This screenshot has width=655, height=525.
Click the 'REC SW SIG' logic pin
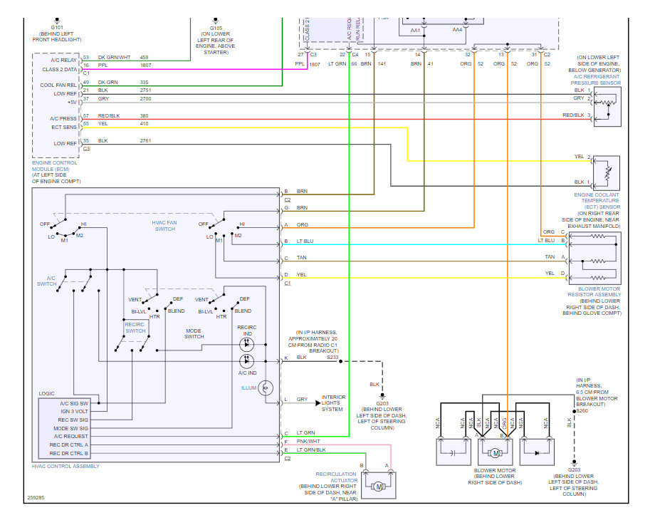pos(73,420)
